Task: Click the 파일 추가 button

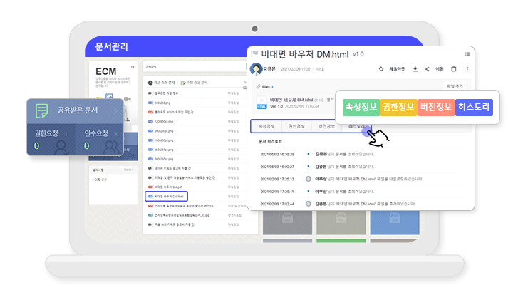Action: [x=455, y=86]
